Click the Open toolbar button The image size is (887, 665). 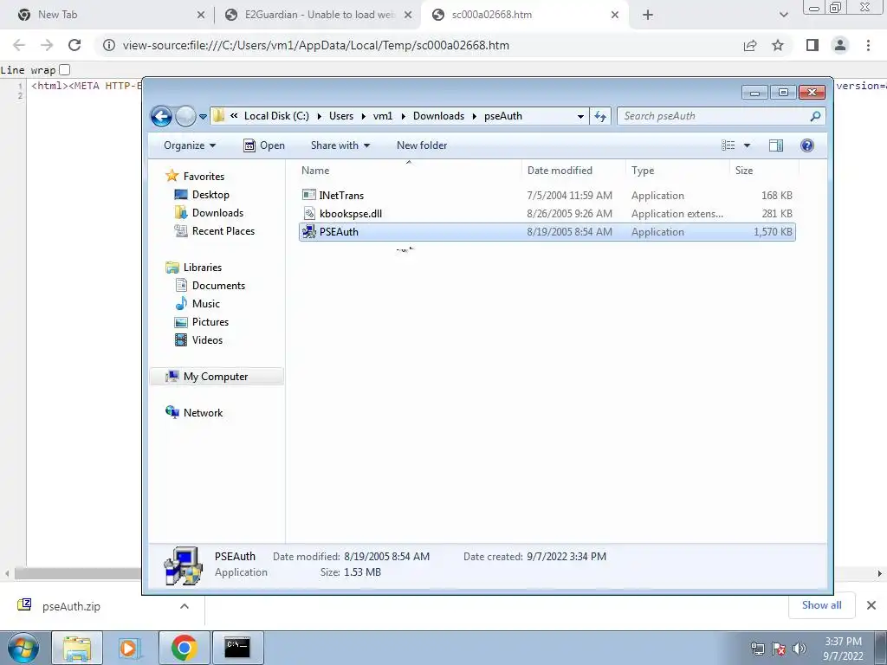(263, 145)
